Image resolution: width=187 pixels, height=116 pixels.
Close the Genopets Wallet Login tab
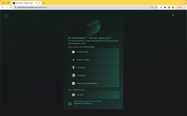[x=39, y=3]
